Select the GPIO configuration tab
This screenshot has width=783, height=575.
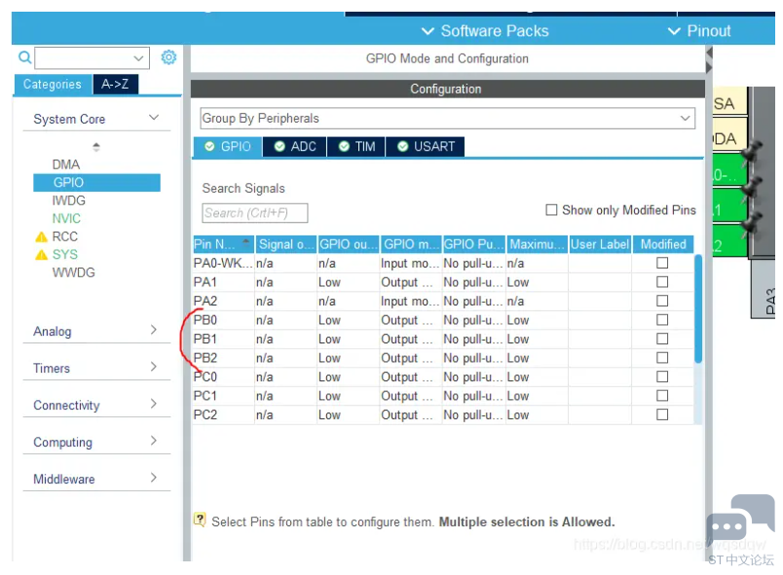(x=228, y=147)
